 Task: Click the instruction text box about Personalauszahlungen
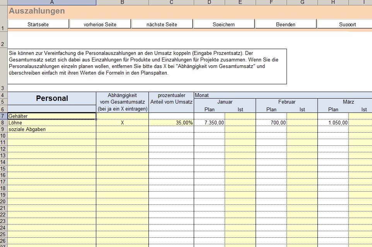coord(147,66)
